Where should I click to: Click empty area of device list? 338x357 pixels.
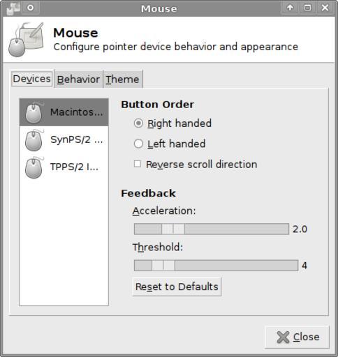[64, 242]
